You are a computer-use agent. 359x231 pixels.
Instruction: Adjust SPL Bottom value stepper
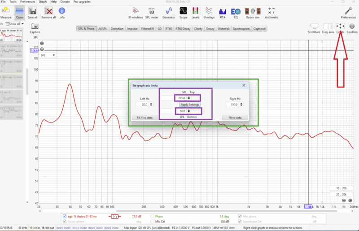point(188,111)
